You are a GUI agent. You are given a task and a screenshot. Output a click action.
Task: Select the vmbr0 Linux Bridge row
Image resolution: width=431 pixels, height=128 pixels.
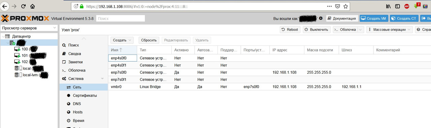coord(269,87)
